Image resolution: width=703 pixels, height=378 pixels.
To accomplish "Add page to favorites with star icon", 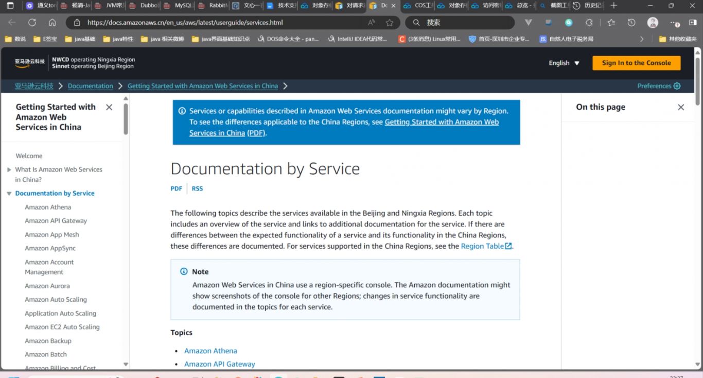I will (390, 23).
